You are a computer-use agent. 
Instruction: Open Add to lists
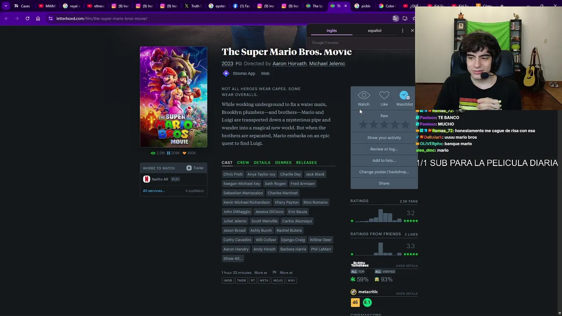(384, 161)
